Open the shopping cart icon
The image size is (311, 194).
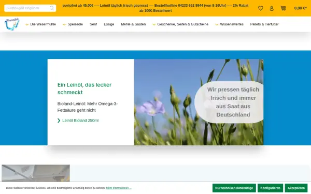click(x=283, y=8)
